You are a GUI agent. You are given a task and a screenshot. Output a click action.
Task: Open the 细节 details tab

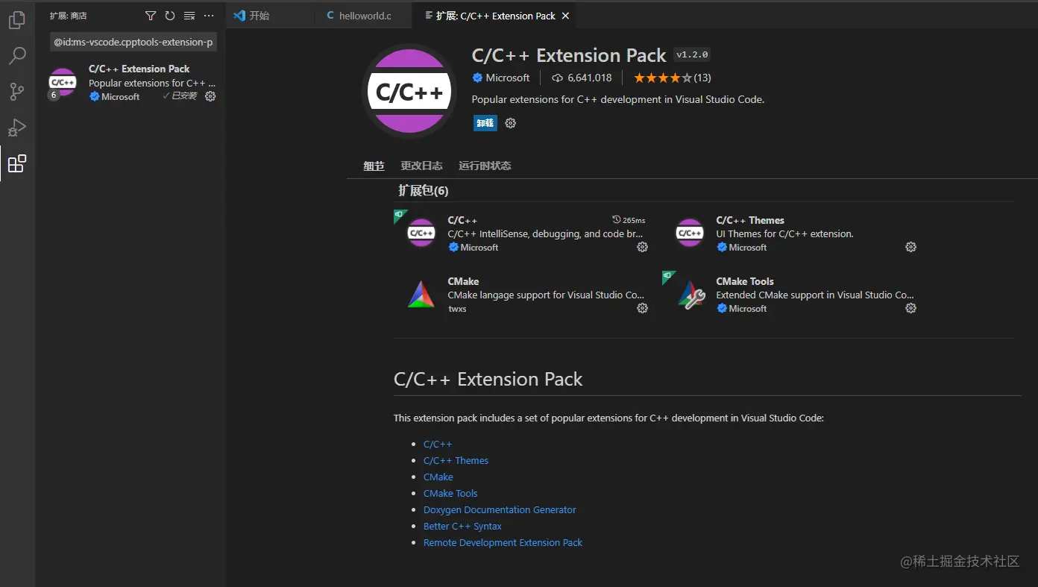tap(374, 166)
